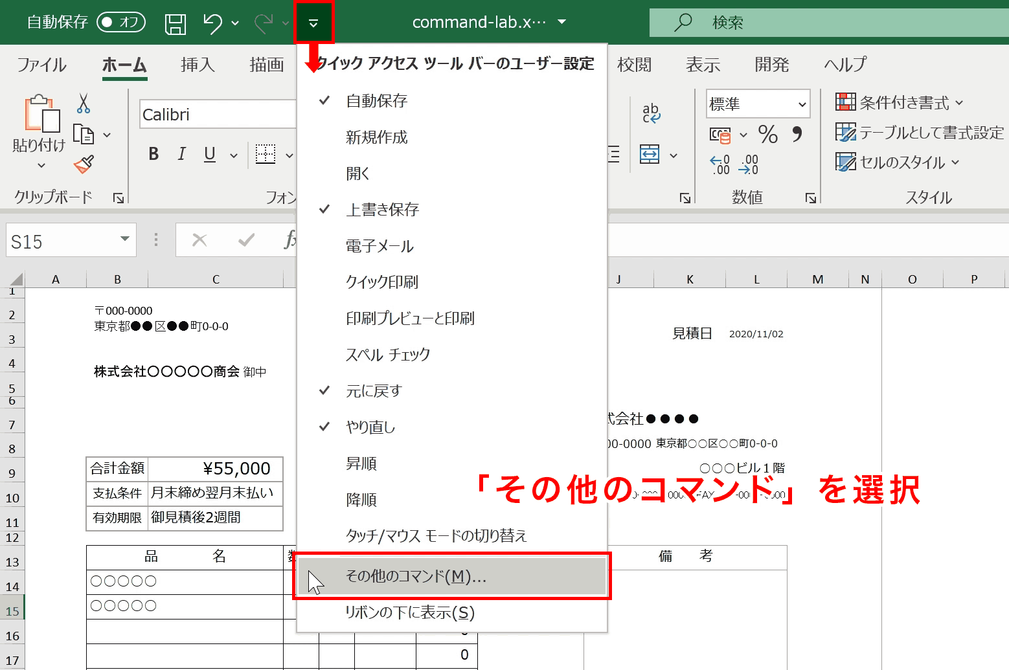The image size is (1009, 670).
Task: Open the 標準 number format dropdown
Action: 802,104
